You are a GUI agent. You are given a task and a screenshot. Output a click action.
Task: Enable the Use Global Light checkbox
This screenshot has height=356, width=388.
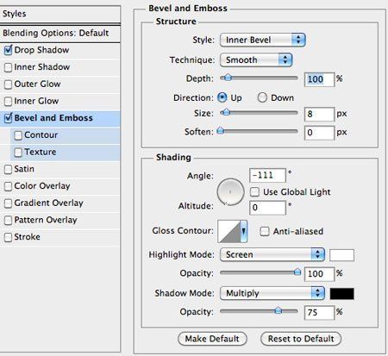click(x=254, y=192)
